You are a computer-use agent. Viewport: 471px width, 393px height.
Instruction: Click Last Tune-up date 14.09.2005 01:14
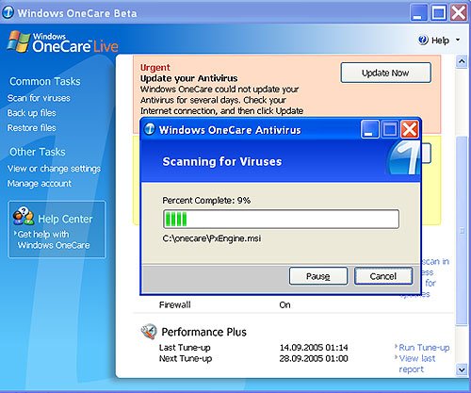[x=314, y=348]
